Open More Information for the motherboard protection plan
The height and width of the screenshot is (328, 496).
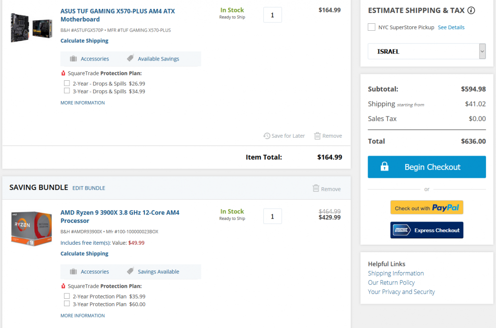82,103
